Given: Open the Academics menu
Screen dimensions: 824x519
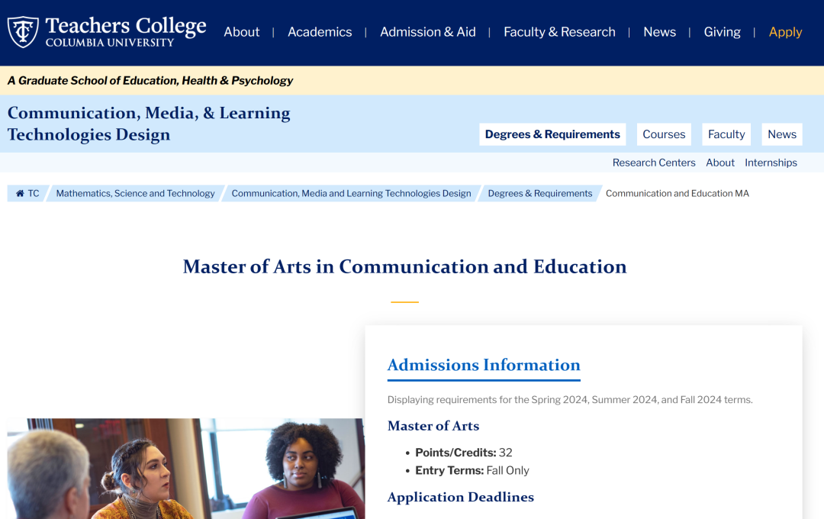Looking at the screenshot, I should [320, 32].
